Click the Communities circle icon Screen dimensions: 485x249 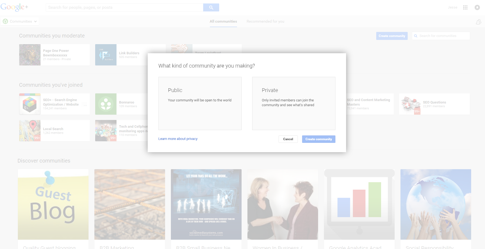click(5, 21)
